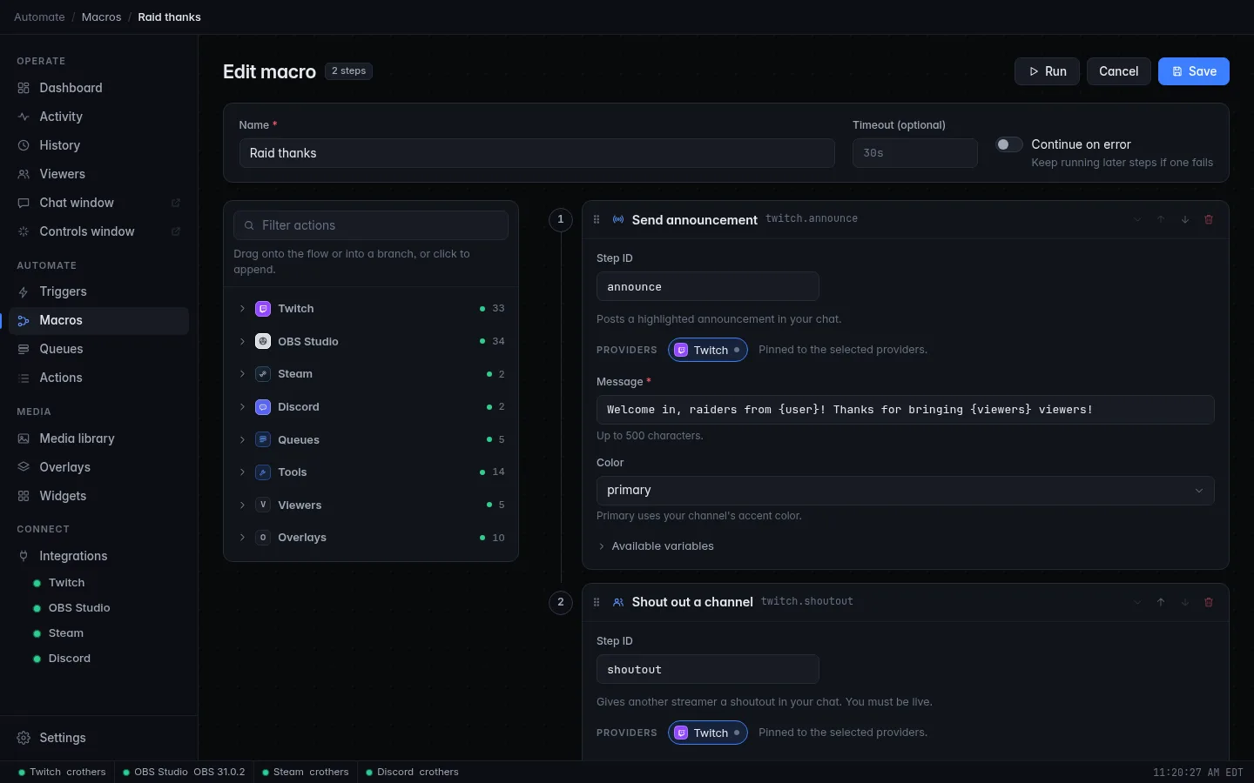Click the macro Name field

[537, 153]
